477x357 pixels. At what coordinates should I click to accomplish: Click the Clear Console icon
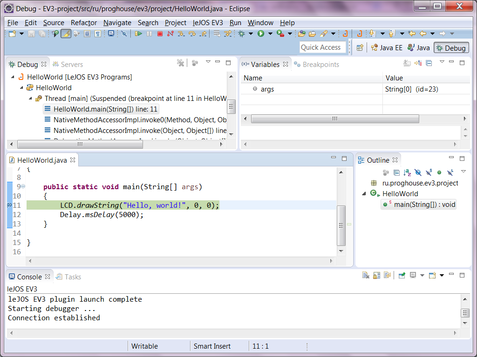coord(366,275)
